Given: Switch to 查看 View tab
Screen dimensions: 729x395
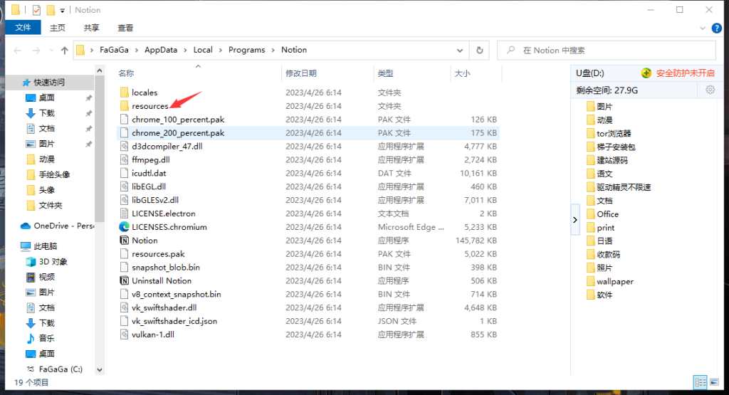Looking at the screenshot, I should click(x=125, y=28).
